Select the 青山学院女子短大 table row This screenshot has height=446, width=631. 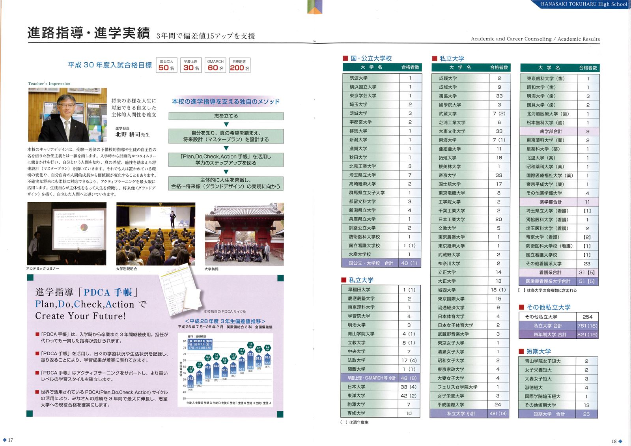559,361
